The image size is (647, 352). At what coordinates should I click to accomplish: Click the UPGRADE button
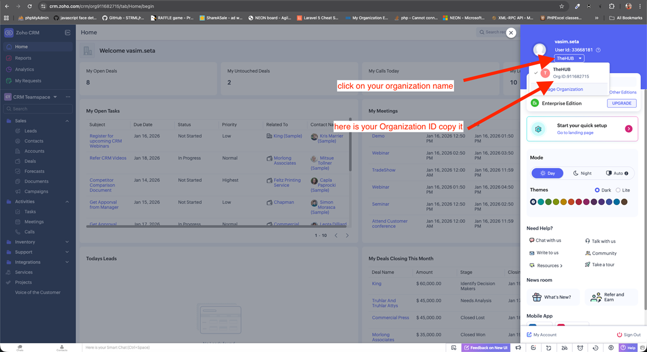click(622, 104)
